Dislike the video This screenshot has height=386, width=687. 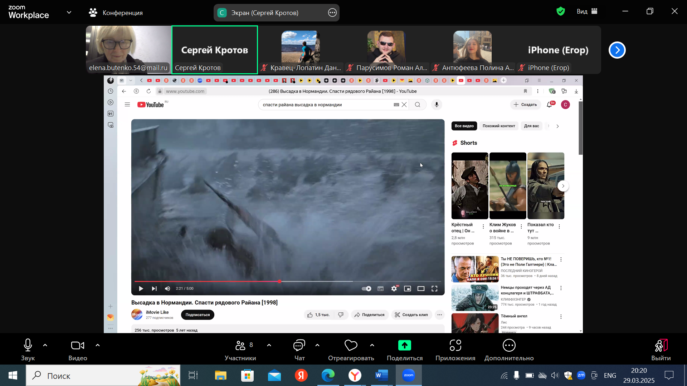click(x=341, y=315)
